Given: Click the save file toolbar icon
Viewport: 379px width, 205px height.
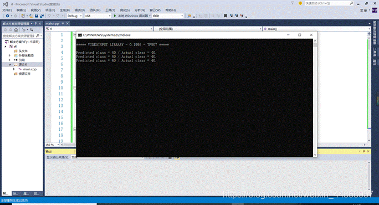Looking at the screenshot, I should click(36, 16).
